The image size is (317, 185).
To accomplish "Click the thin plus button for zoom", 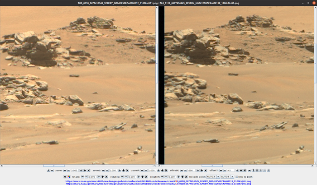I will pos(81,171).
